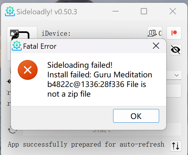188x155 pixels.
Task: Close the Fatal Error dialog
Action: (156, 46)
